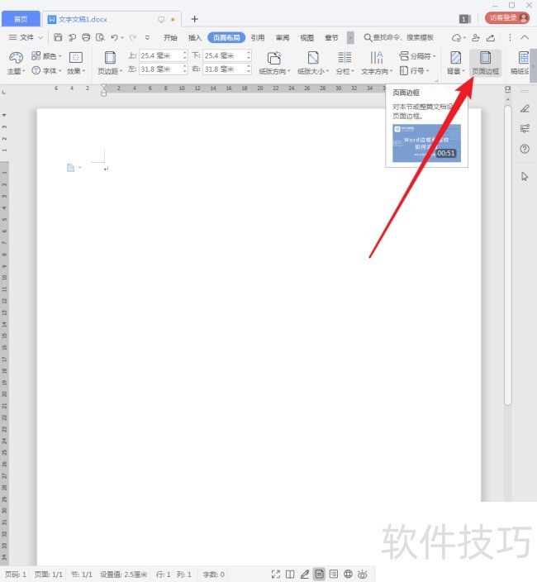Viewport: 537px width, 582px height.
Task: Adjust the right margin stepper arrows
Action: pyautogui.click(x=249, y=69)
